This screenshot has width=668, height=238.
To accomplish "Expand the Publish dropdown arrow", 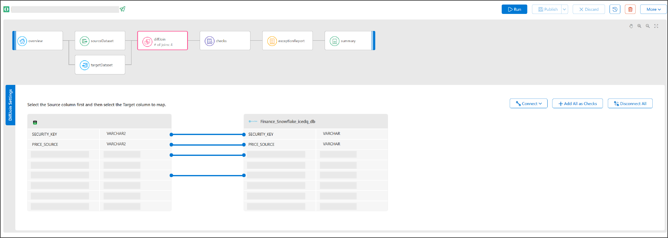I will (x=565, y=9).
